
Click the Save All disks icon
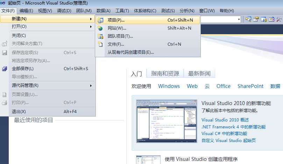point(5,69)
